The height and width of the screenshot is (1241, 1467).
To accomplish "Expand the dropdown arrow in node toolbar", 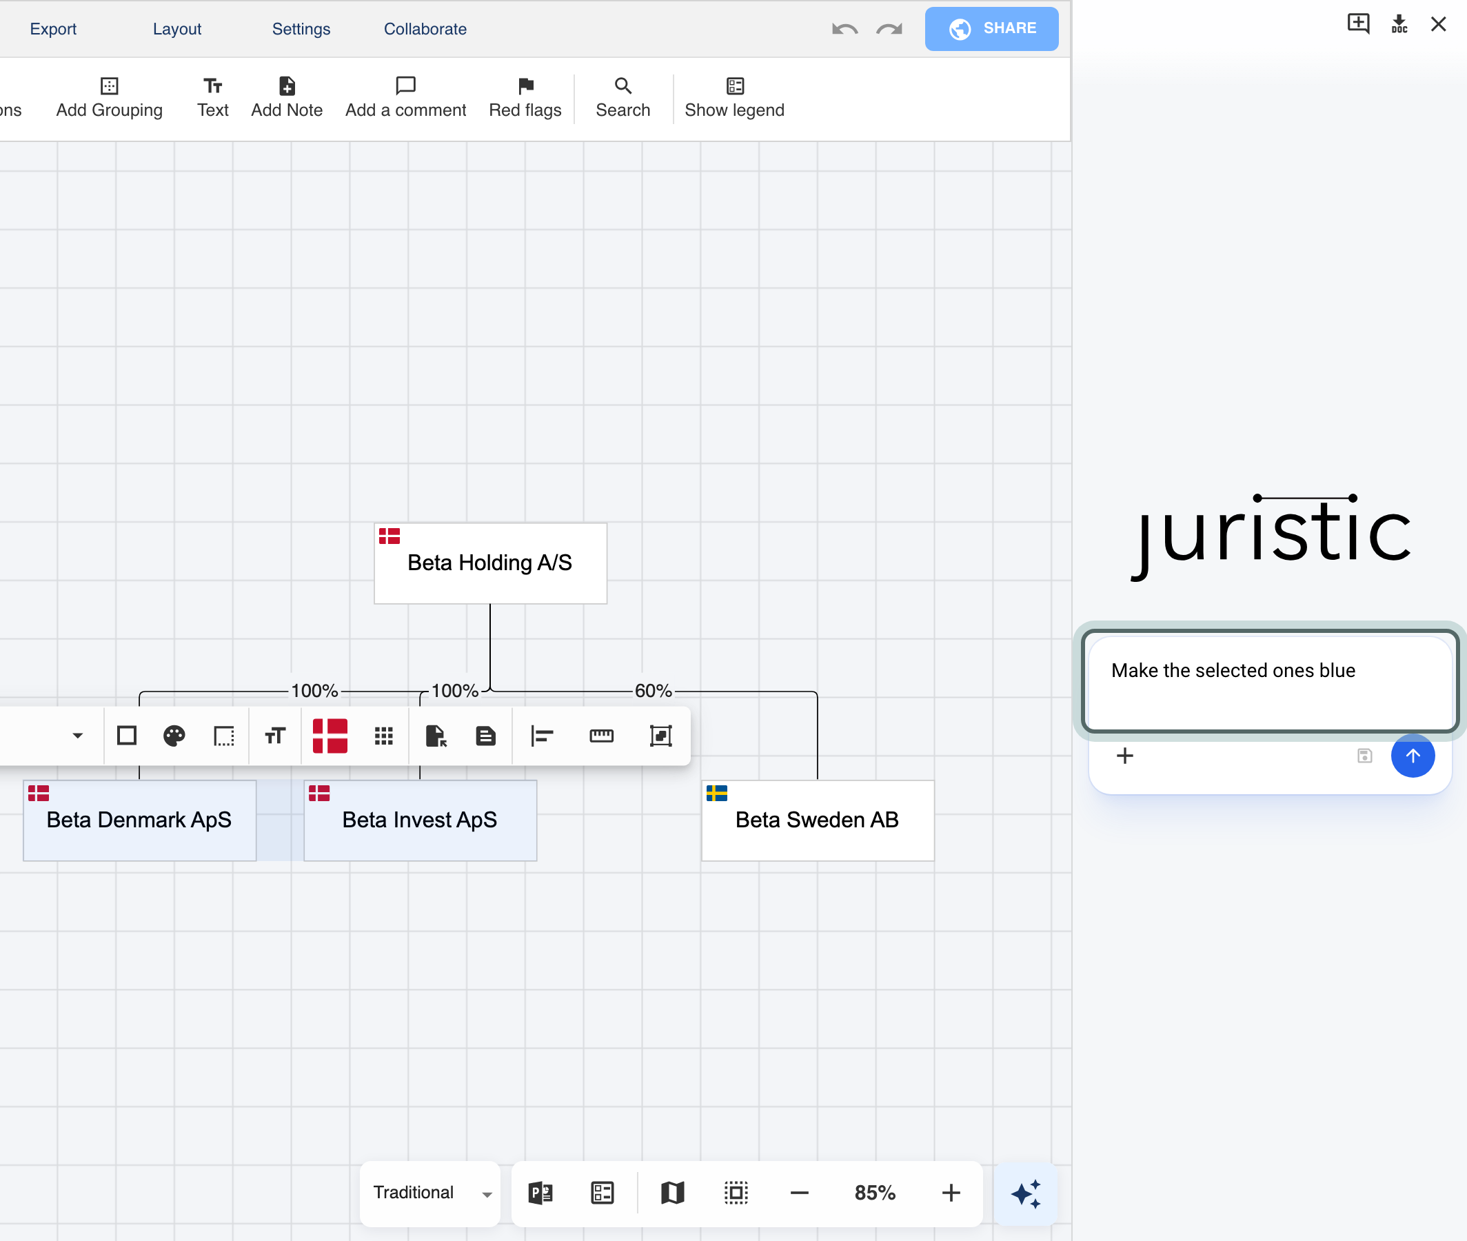I will (78, 736).
